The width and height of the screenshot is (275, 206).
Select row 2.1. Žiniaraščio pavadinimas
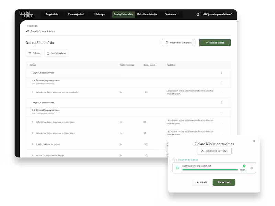tap(128, 112)
